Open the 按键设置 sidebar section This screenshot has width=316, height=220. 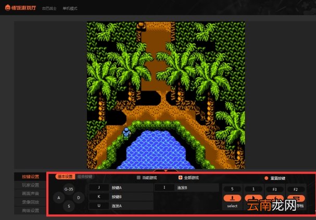(x=30, y=176)
